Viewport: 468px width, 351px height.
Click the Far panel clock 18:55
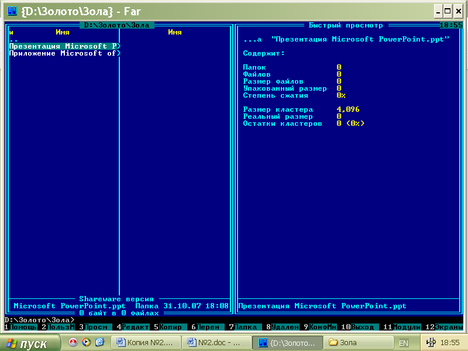click(451, 25)
